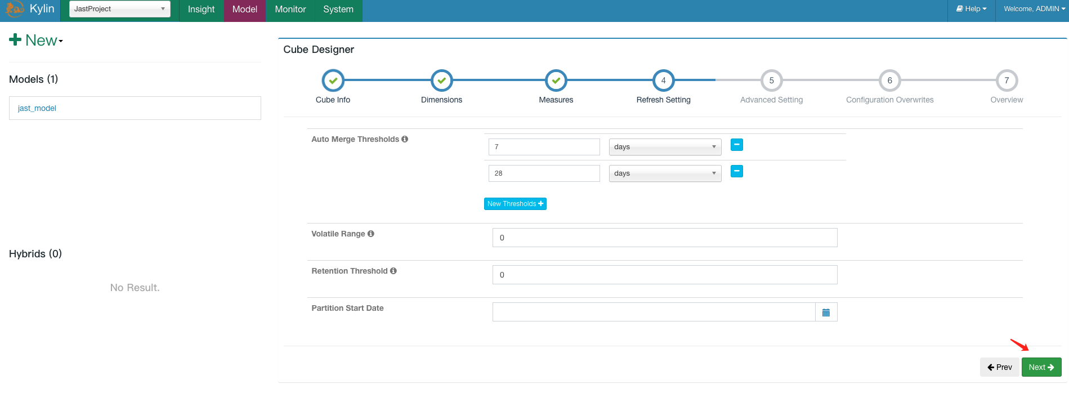
Task: Click step 7 Overview circle
Action: point(1007,81)
